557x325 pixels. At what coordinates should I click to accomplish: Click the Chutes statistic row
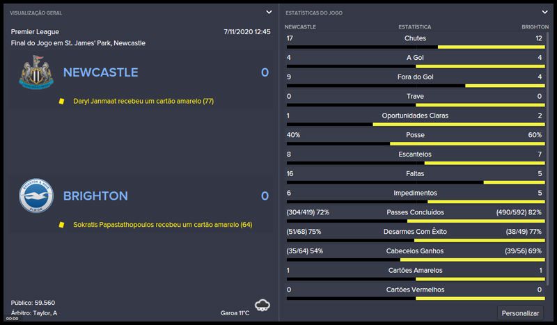[x=415, y=38]
